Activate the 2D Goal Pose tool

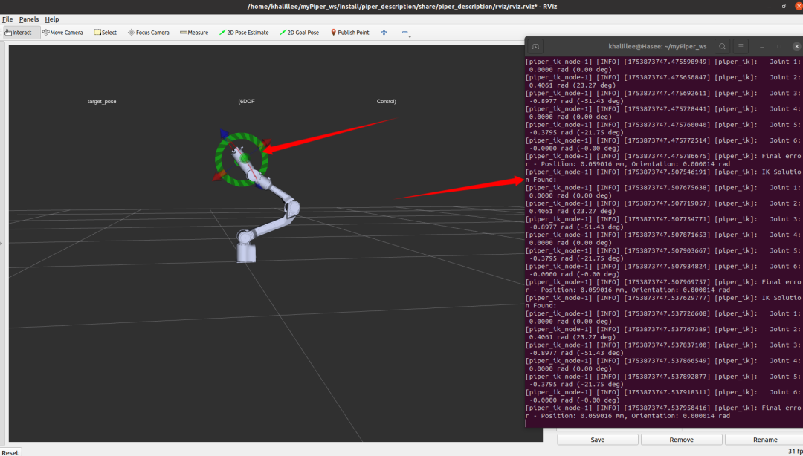299,33
